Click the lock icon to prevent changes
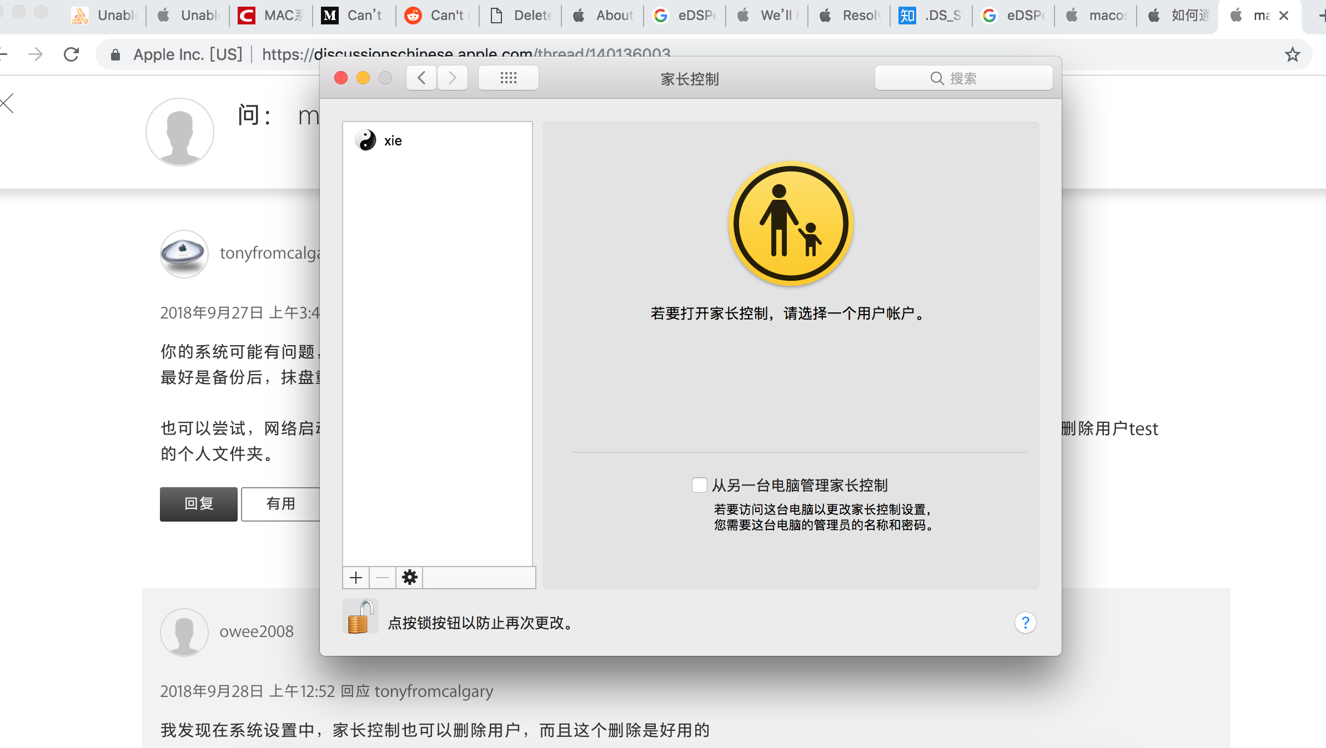 click(360, 617)
